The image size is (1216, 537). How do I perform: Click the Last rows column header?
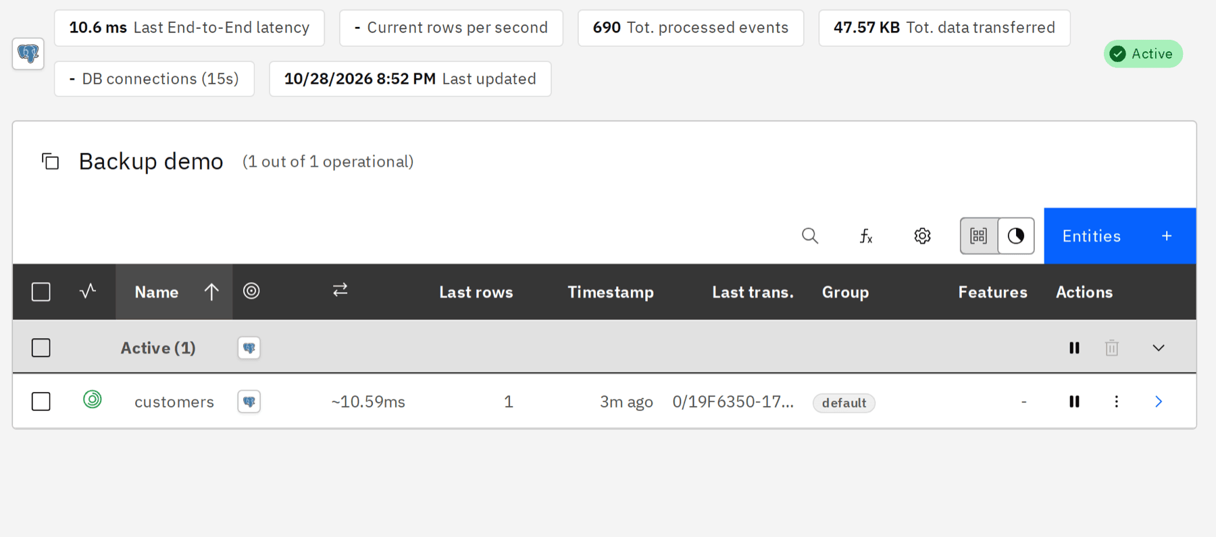[x=476, y=292]
